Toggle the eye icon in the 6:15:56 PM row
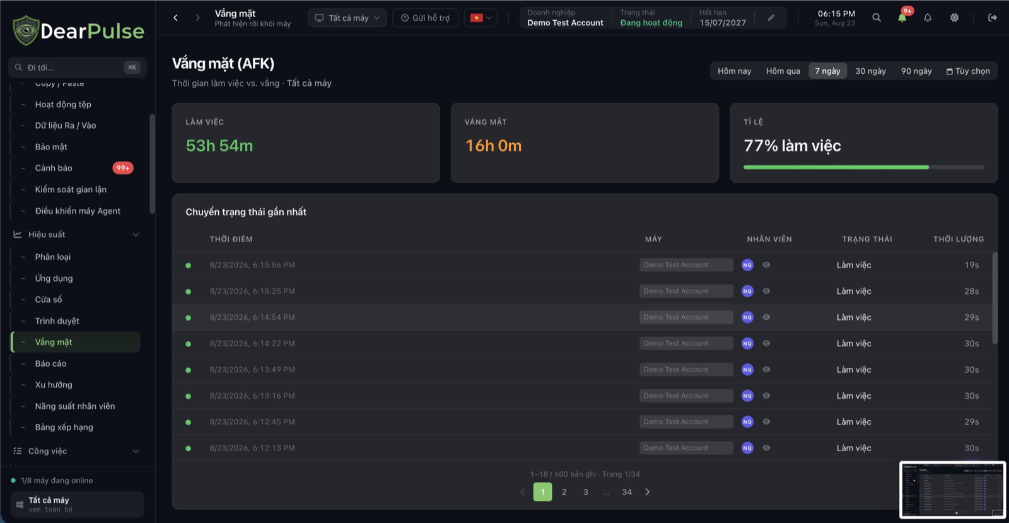This screenshot has width=1009, height=523. [x=766, y=265]
